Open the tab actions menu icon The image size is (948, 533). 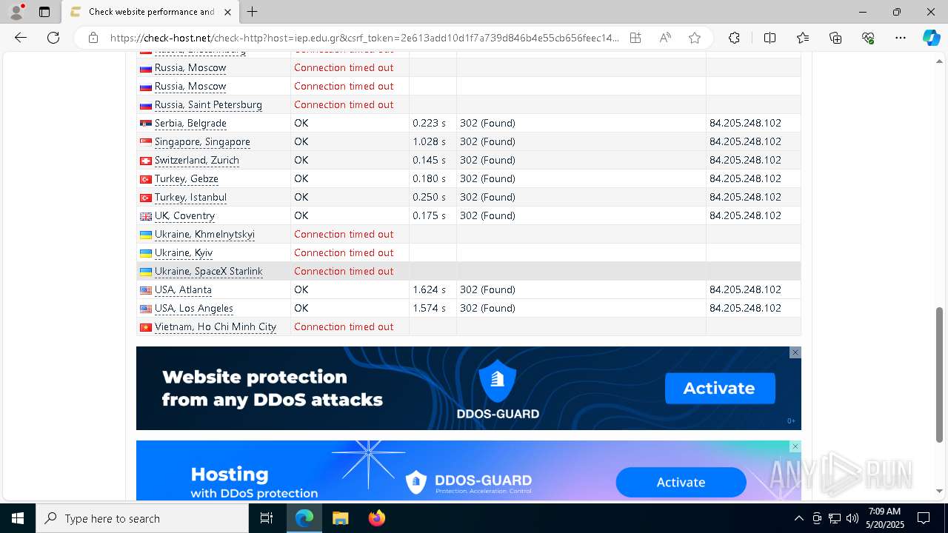click(44, 12)
